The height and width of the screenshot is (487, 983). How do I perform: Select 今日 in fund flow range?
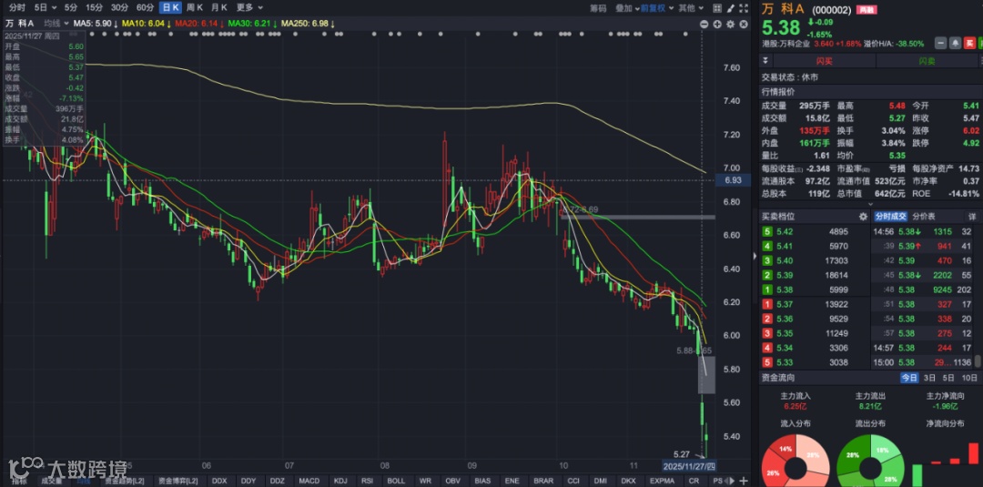click(x=909, y=378)
